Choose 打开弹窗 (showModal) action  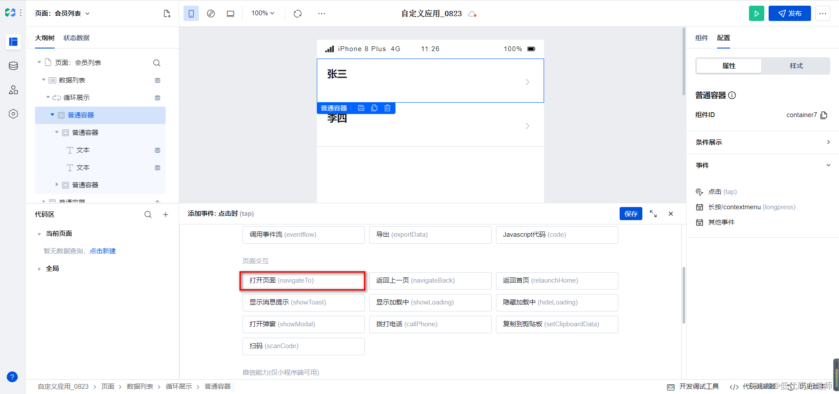coord(304,324)
